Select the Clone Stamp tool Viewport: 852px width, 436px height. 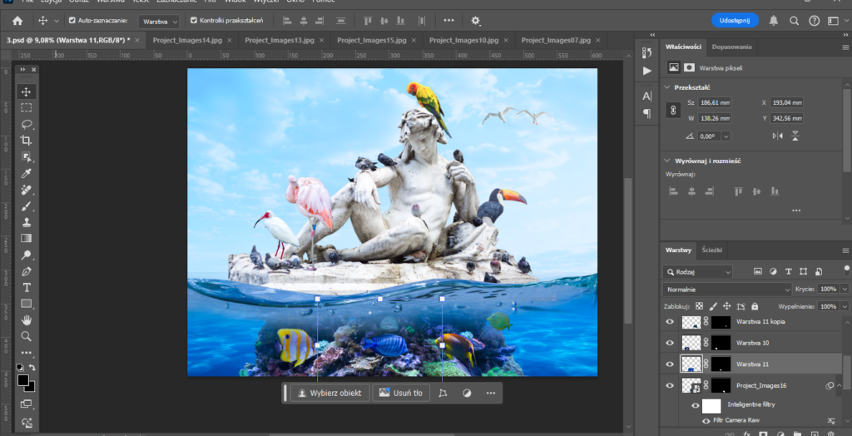tap(26, 222)
